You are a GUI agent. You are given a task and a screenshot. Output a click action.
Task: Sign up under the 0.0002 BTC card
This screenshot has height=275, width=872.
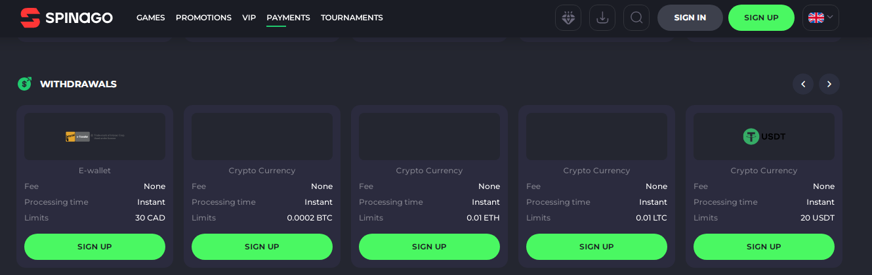(262, 247)
